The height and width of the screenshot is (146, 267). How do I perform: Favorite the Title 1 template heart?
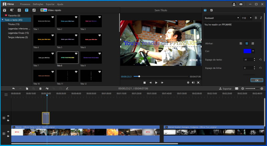tap(53, 17)
